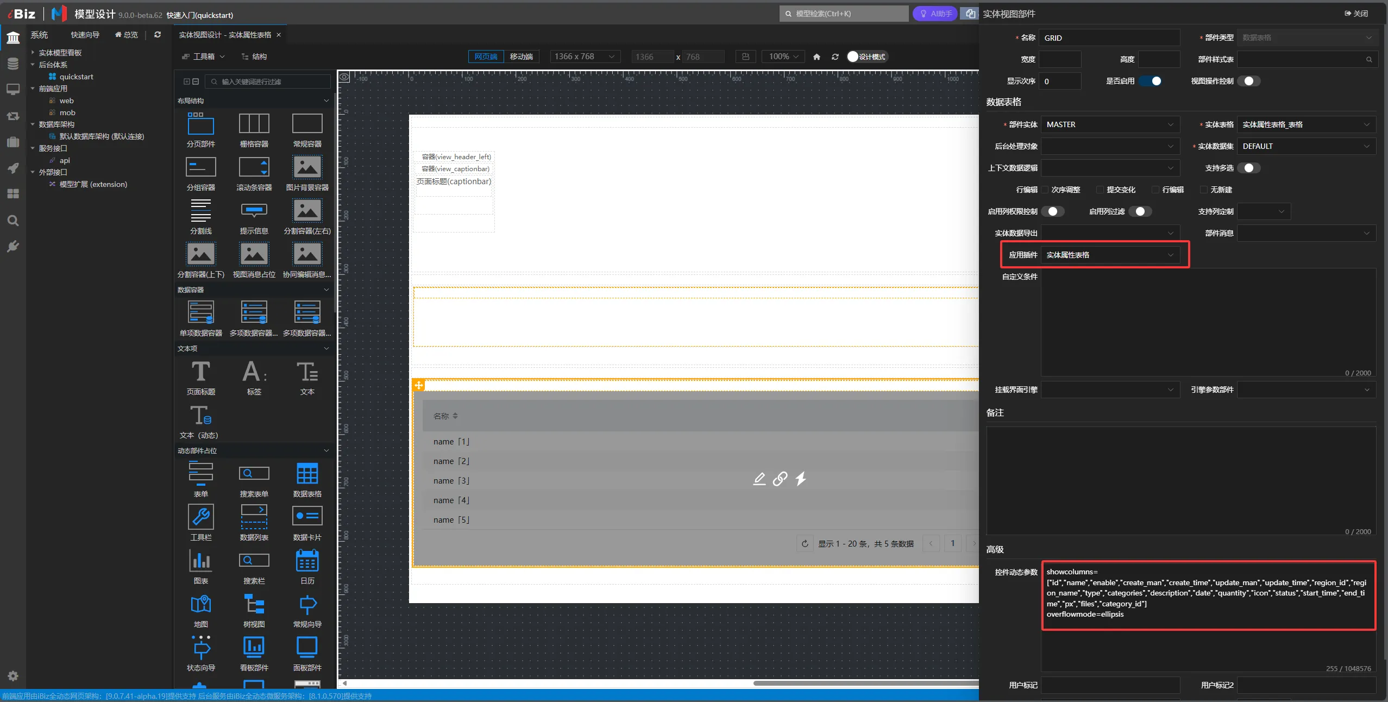The image size is (1388, 702).
Task: Select the 栅格容器 grid container icon
Action: pos(254,124)
